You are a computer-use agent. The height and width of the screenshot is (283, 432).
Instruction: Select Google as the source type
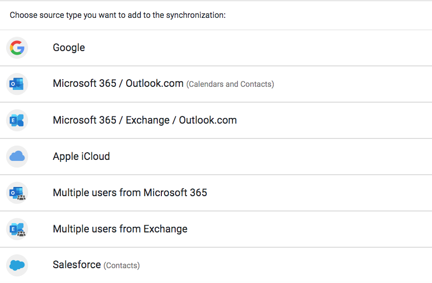coord(69,48)
